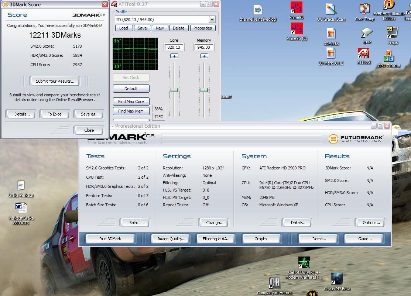Open the Prime95 (2) desktop shortcut
Screen dimensions: 411x296
click(297, 31)
